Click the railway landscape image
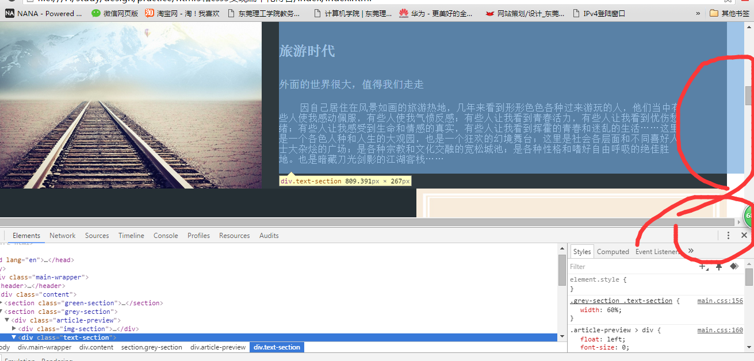 click(131, 105)
